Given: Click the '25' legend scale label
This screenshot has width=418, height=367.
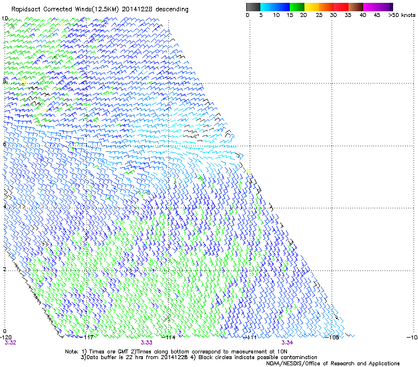Looking at the screenshot, I should (x=319, y=15).
